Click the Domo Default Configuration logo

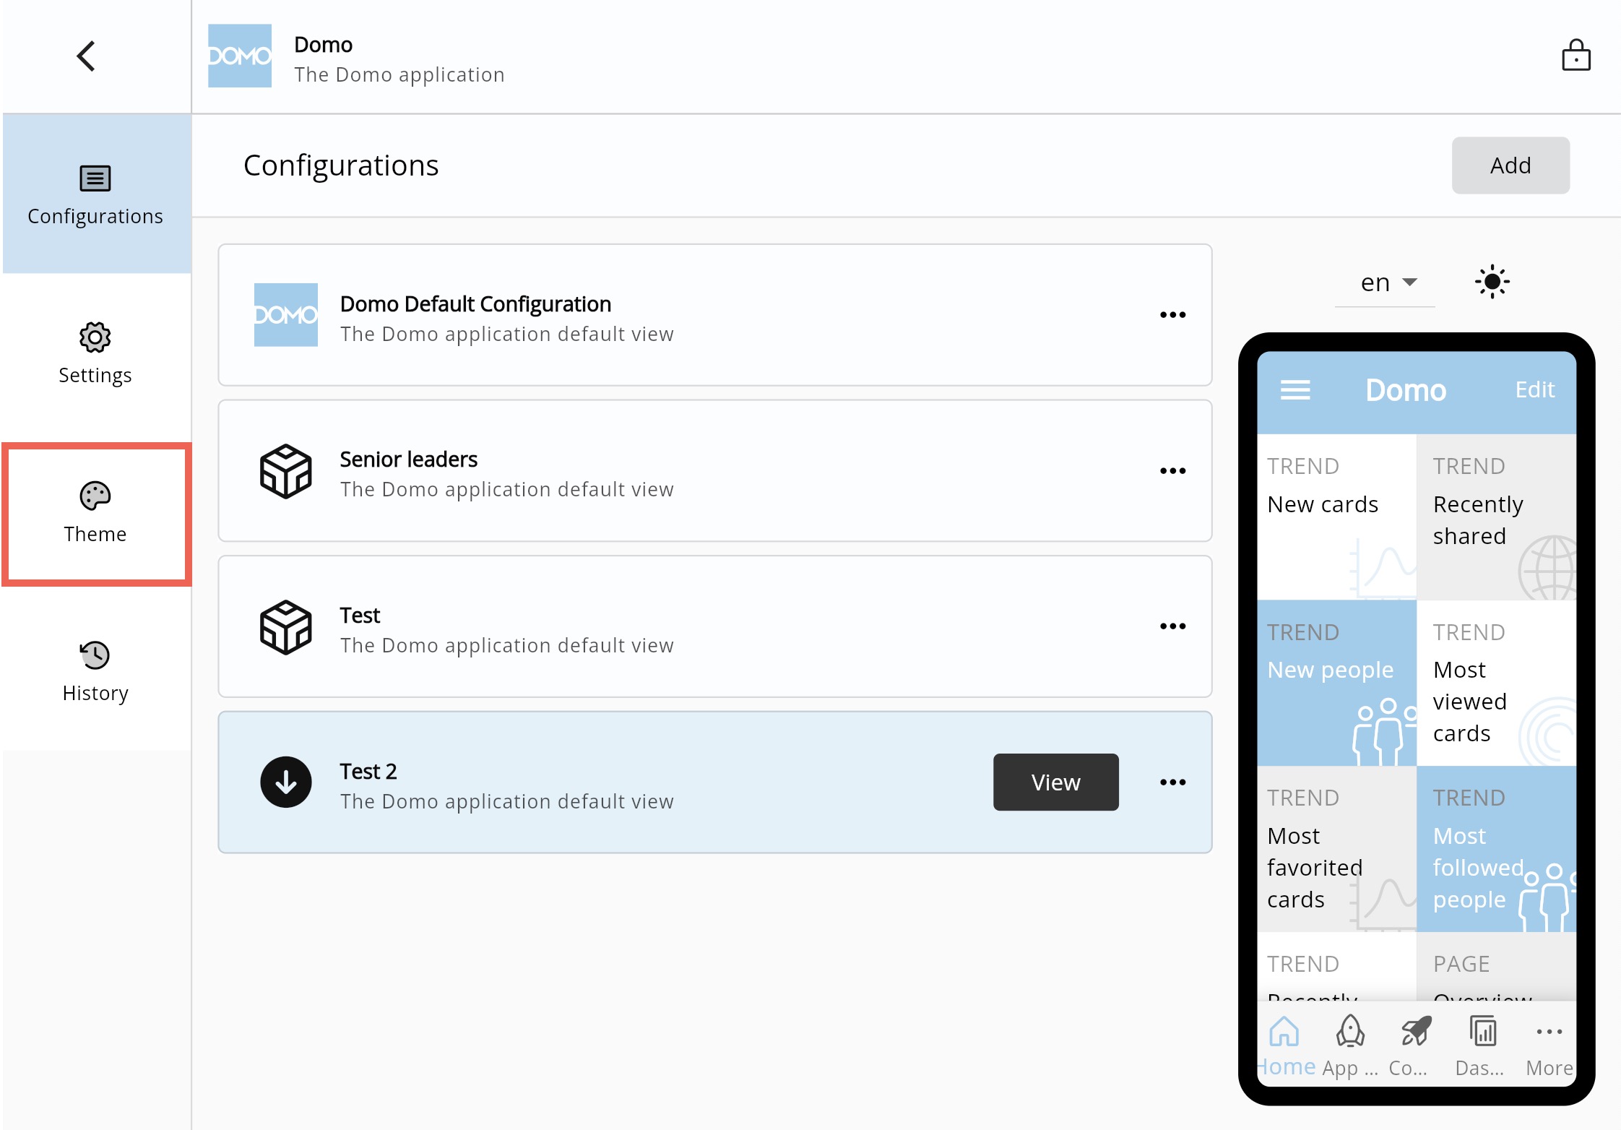tap(286, 315)
